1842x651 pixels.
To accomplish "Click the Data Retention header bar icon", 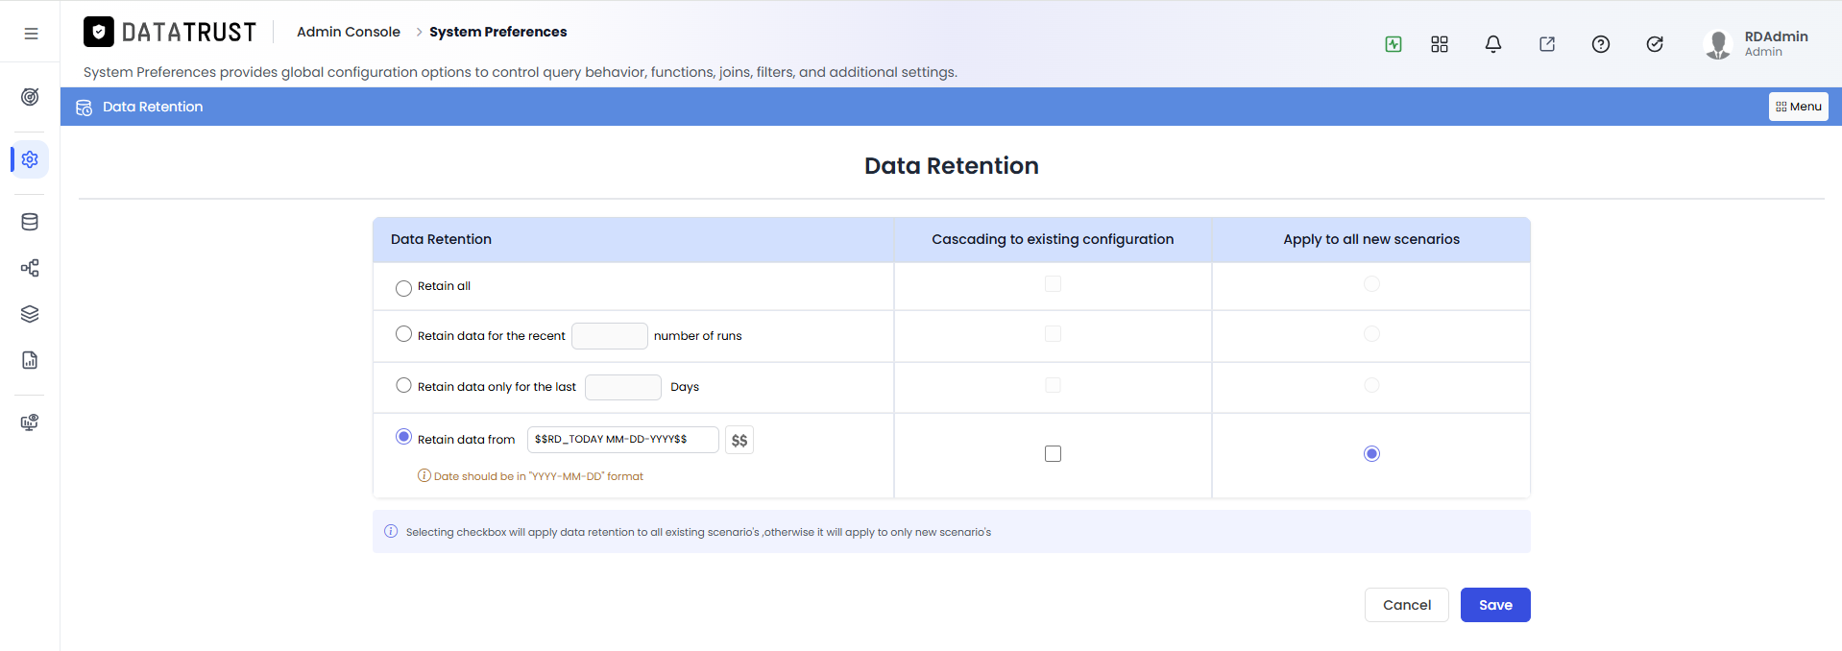I will click(85, 108).
